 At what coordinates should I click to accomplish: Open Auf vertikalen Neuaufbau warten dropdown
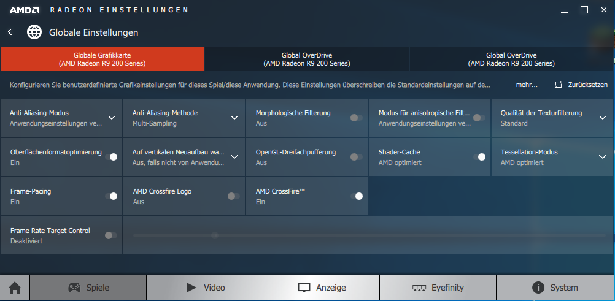point(234,157)
